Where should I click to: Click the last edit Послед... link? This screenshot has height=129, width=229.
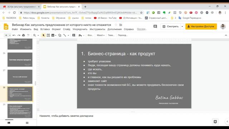pos(142,29)
